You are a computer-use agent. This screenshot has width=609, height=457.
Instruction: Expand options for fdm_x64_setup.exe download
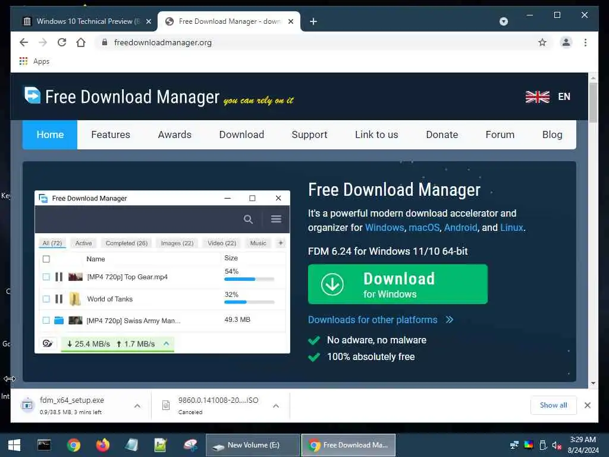click(137, 406)
